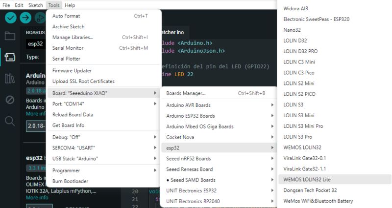Open the Library Manager books icon
The image size is (392, 208).
coord(10,78)
